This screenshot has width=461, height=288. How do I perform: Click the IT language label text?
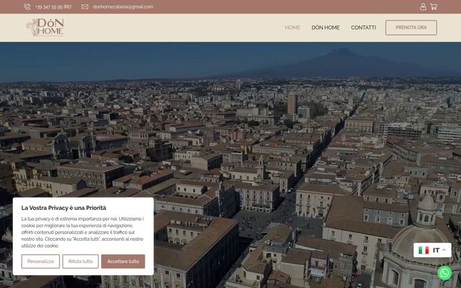pyautogui.click(x=436, y=250)
